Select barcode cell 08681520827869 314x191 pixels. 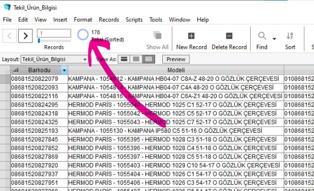[39, 156]
